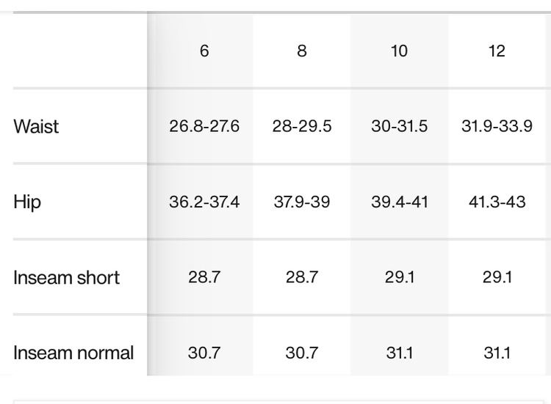The width and height of the screenshot is (551, 404).
Task: Click the waist value 26.8-27.6
Action: 204,126
